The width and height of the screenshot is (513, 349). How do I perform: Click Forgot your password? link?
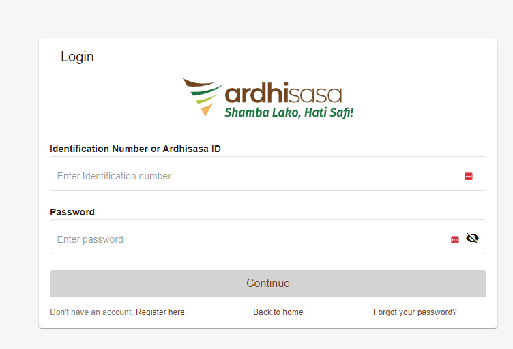(415, 312)
